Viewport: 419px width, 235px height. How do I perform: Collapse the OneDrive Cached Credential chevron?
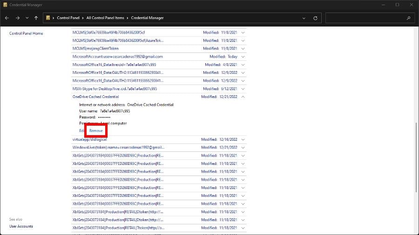243,97
